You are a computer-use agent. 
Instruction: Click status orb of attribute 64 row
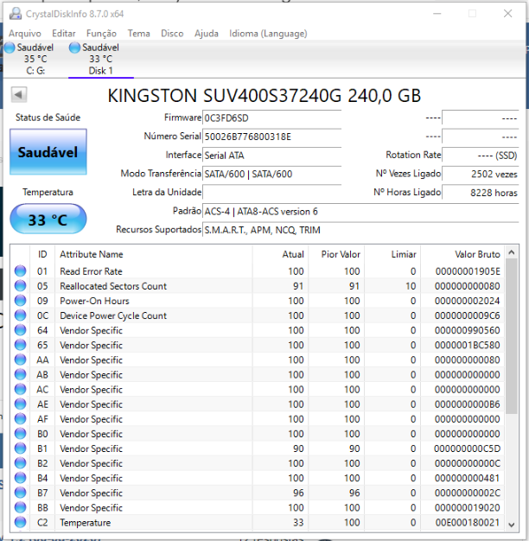(21, 330)
